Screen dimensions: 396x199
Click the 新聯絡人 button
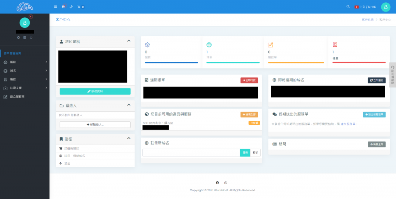[95, 124]
